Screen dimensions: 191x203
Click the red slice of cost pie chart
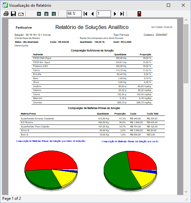(x=142, y=161)
